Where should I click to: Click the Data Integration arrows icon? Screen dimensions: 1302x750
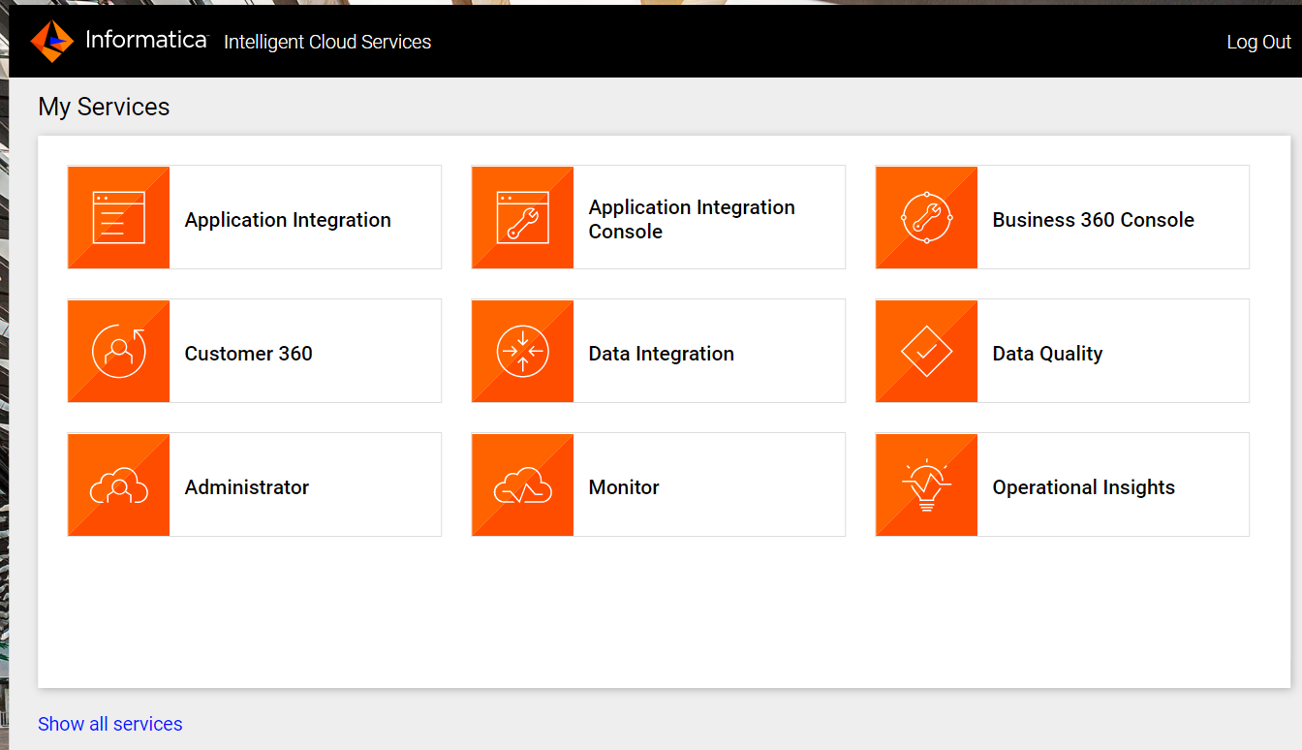pos(523,351)
